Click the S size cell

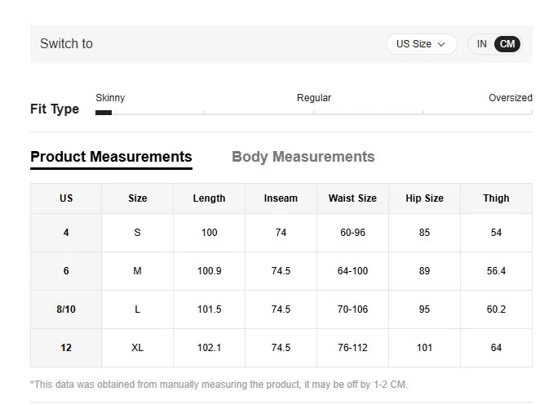[138, 233]
